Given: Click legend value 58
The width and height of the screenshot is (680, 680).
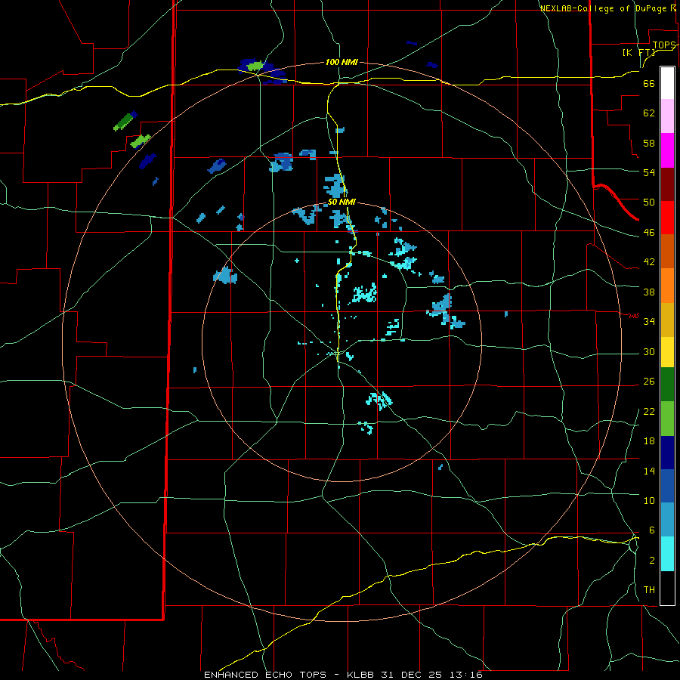Looking at the screenshot, I should pos(649,143).
